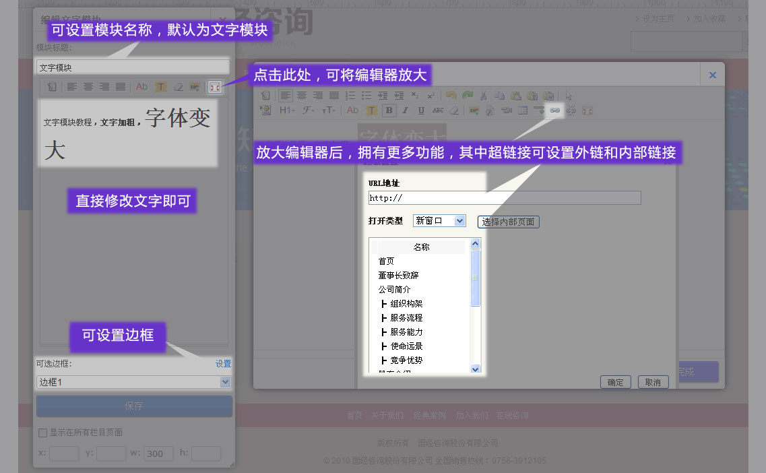Screen dimensions: 766x473
Task: Select 服务流程 in the page list
Action: coord(406,317)
